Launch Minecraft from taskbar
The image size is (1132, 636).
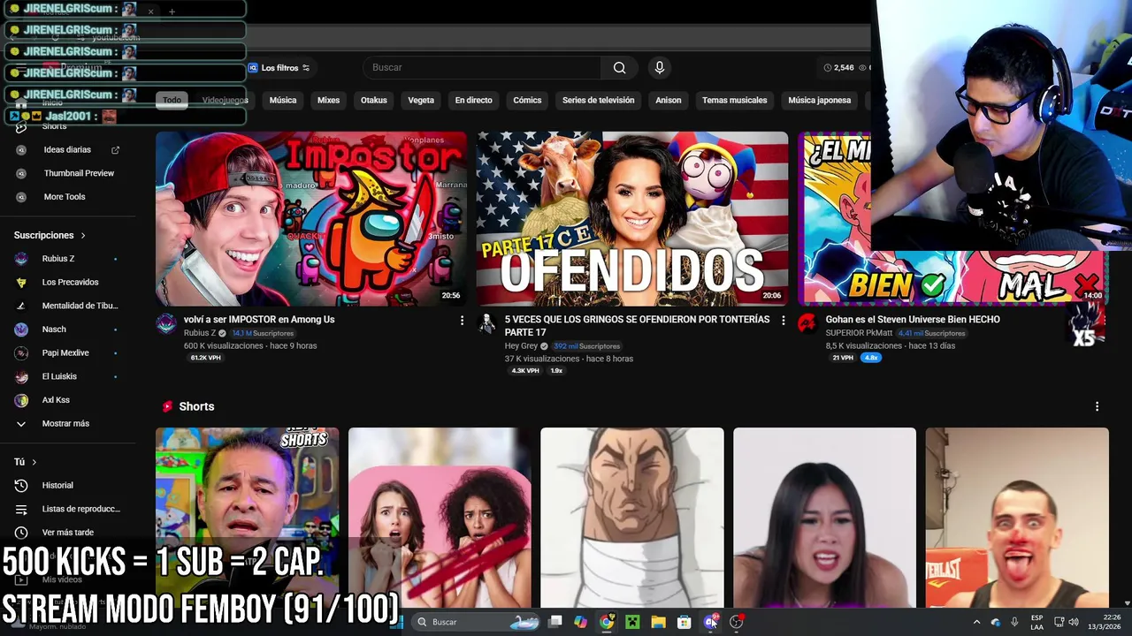(632, 622)
